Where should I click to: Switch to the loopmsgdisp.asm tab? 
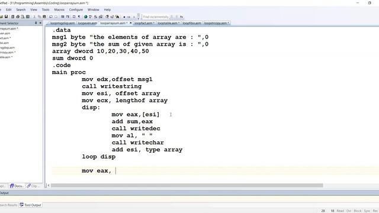pos(62,23)
